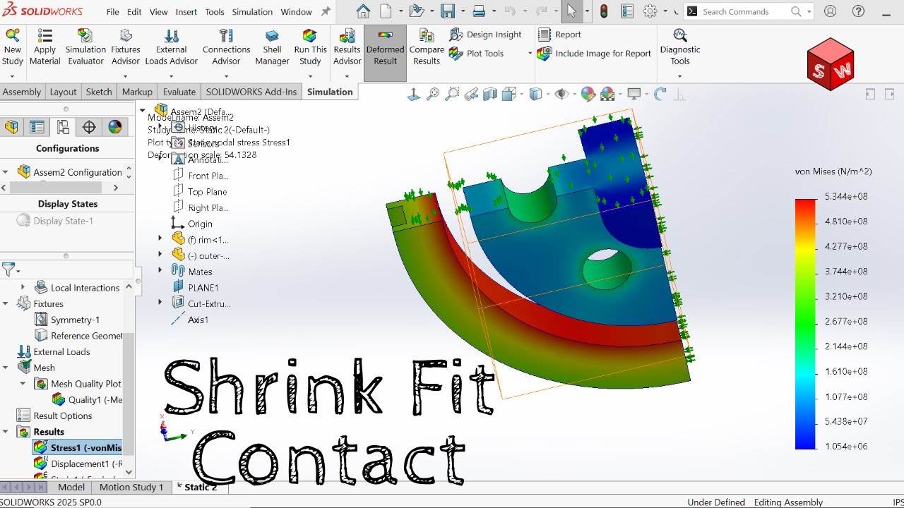Collapse the Fixtures node

[6, 303]
